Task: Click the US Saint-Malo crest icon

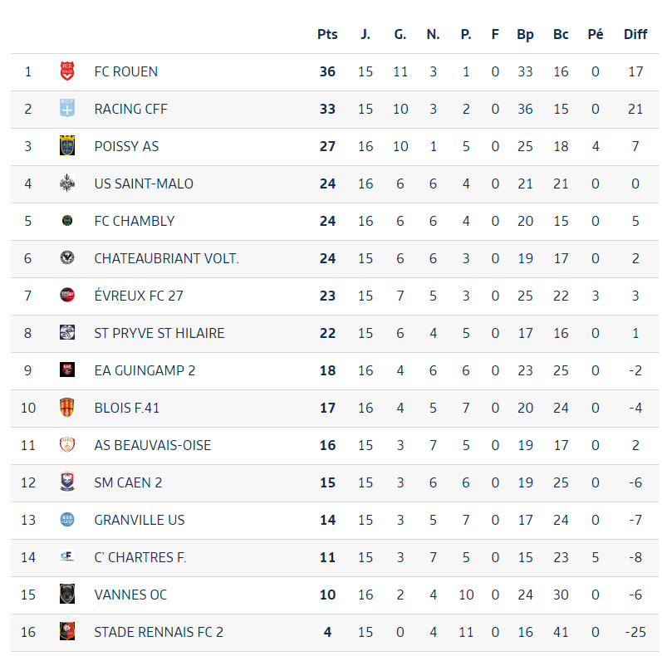Action: [67, 184]
